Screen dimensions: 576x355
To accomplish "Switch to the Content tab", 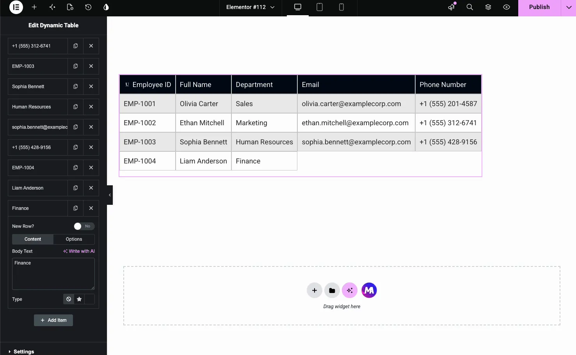I will 33,239.
